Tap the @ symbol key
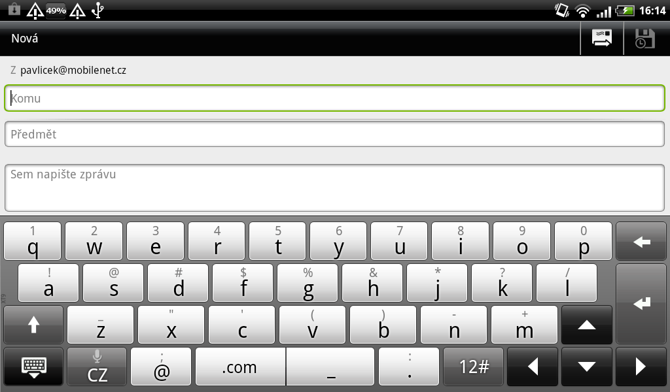The height and width of the screenshot is (392, 670). click(x=161, y=367)
